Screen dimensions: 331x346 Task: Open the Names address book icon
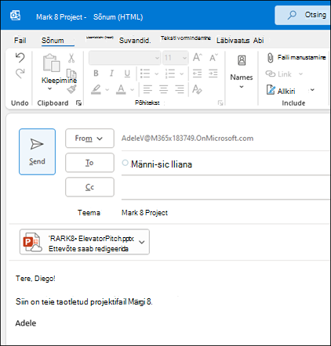pos(242,60)
